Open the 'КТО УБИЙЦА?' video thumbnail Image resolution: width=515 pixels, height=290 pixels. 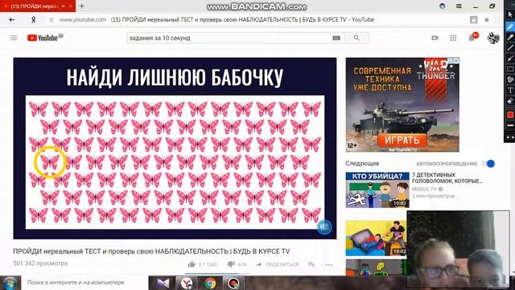377,190
